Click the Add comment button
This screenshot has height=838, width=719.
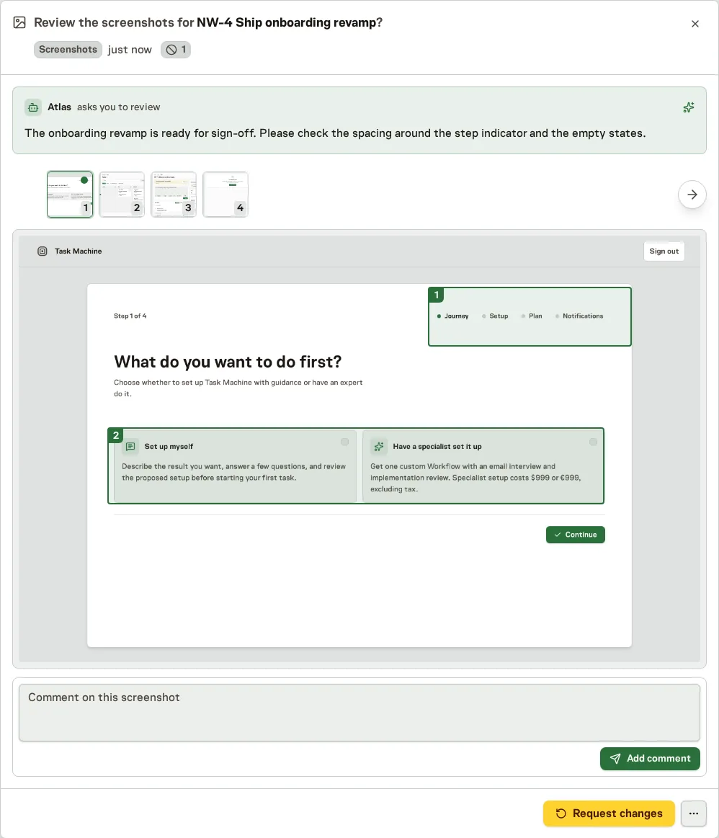[x=650, y=758]
